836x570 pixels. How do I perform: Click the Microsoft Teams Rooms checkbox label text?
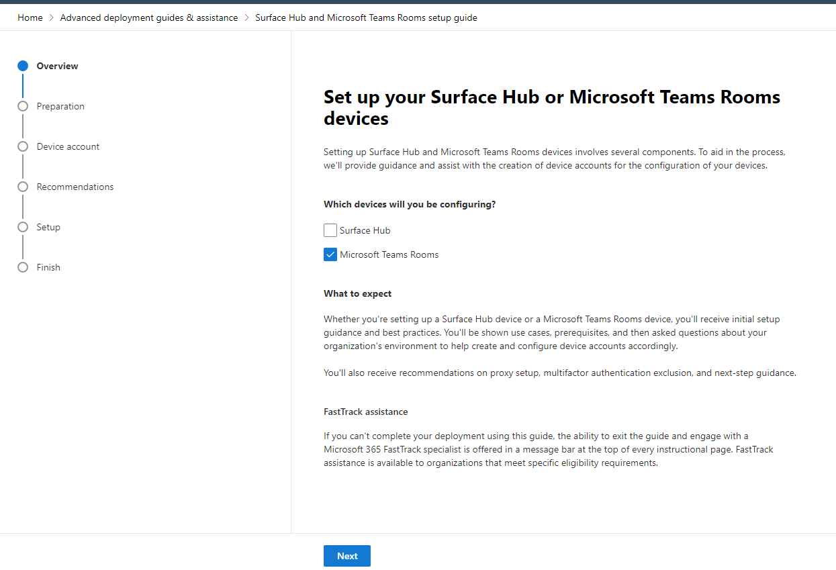coord(389,254)
